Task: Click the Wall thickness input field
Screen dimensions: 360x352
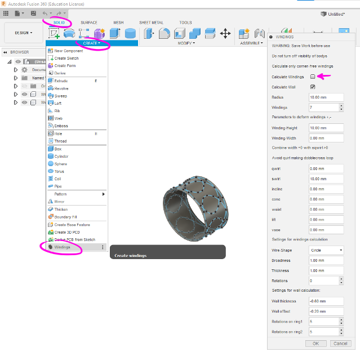Action: pyautogui.click(x=326, y=301)
